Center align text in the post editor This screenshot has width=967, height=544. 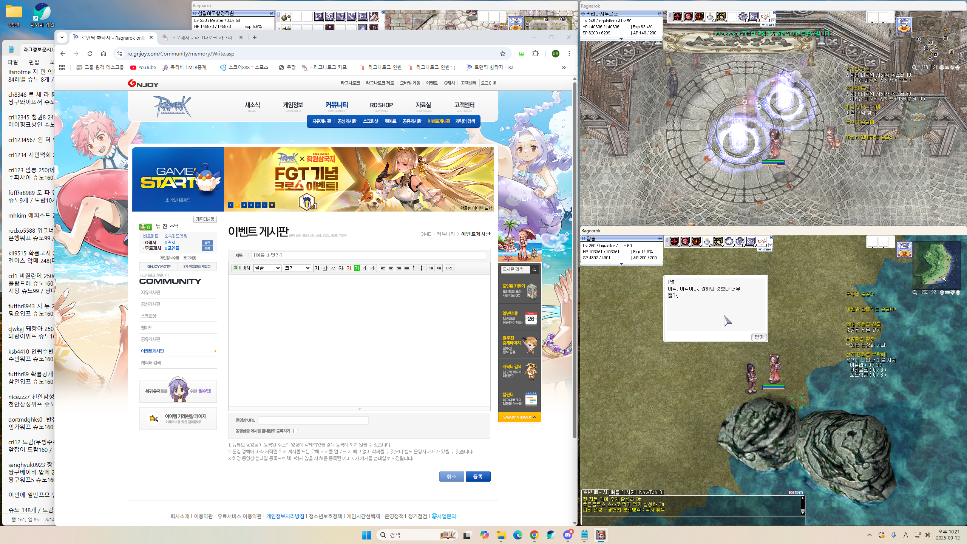[391, 268]
